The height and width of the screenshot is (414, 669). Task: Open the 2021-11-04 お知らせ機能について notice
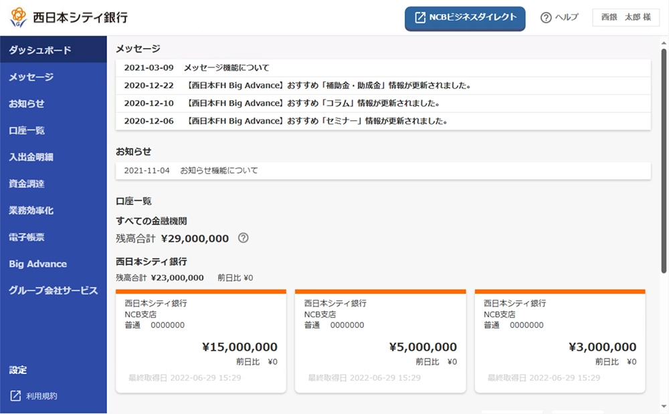(x=383, y=170)
